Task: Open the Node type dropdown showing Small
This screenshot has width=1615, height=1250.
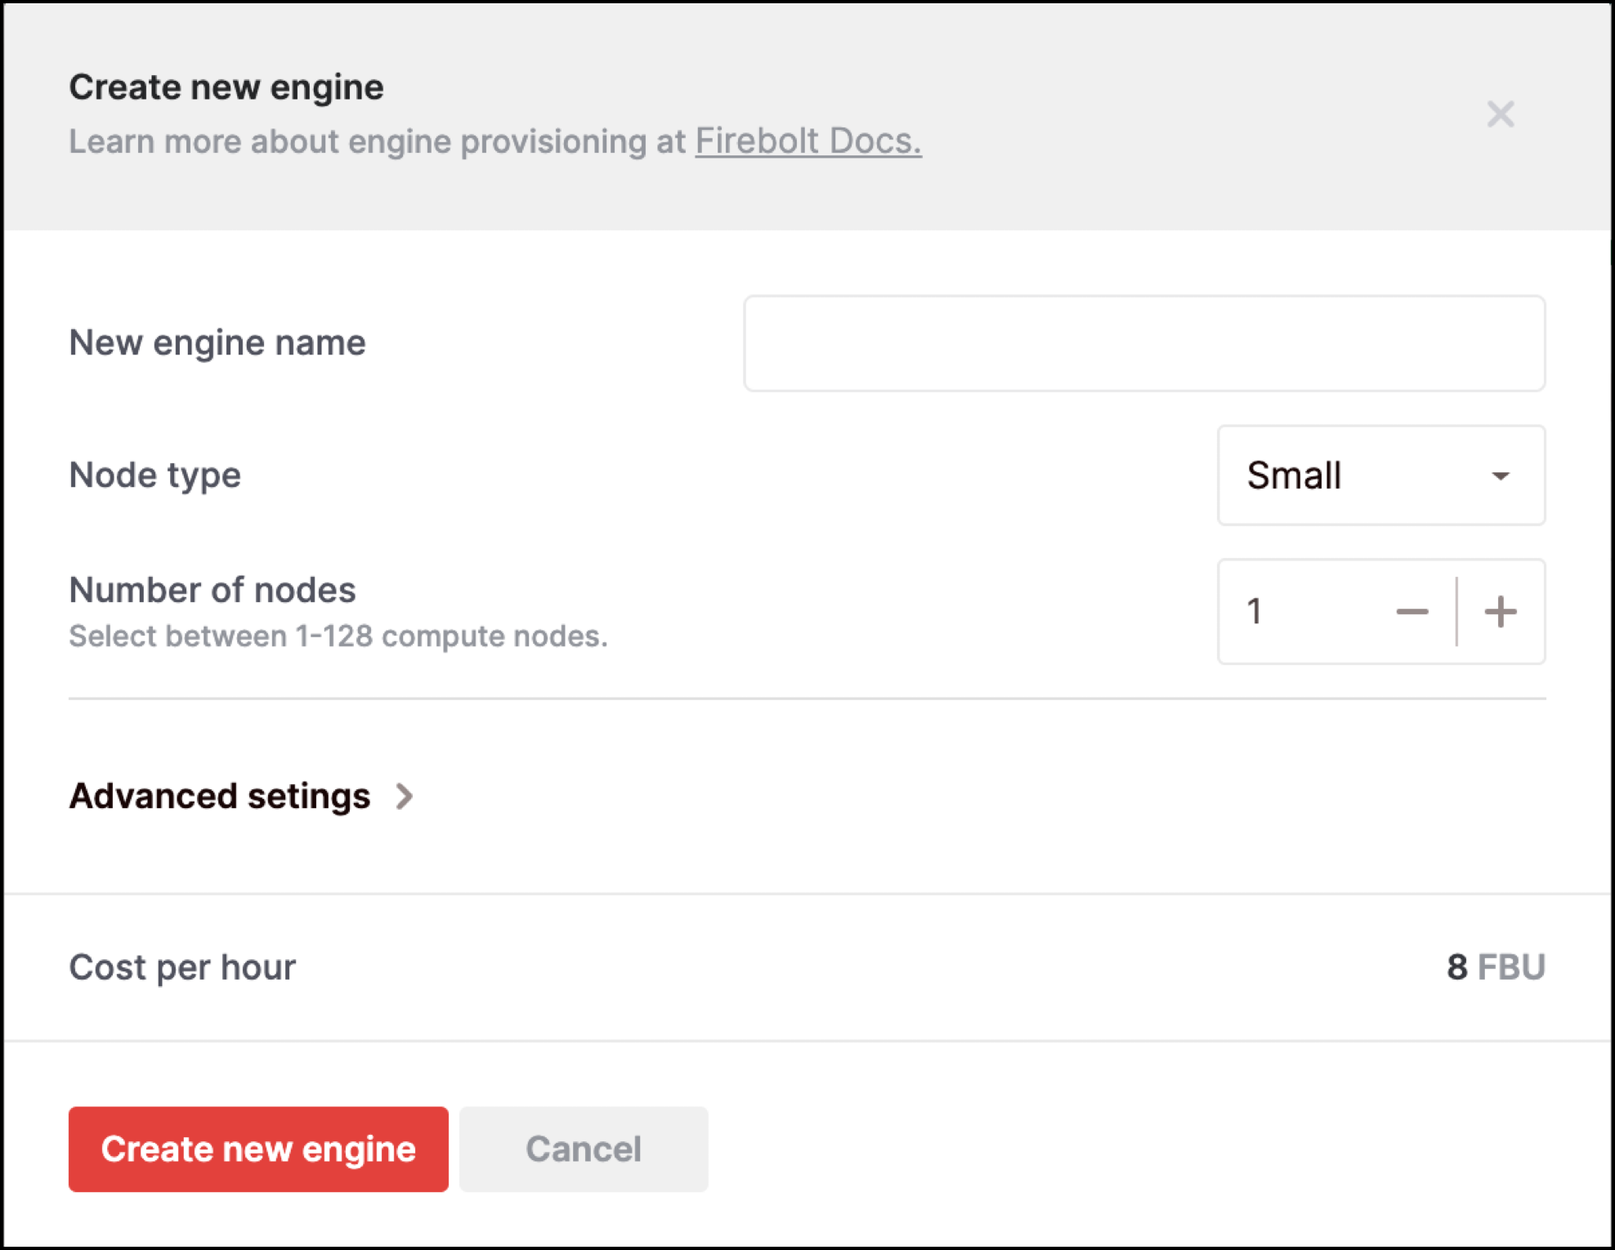Action: 1357,475
